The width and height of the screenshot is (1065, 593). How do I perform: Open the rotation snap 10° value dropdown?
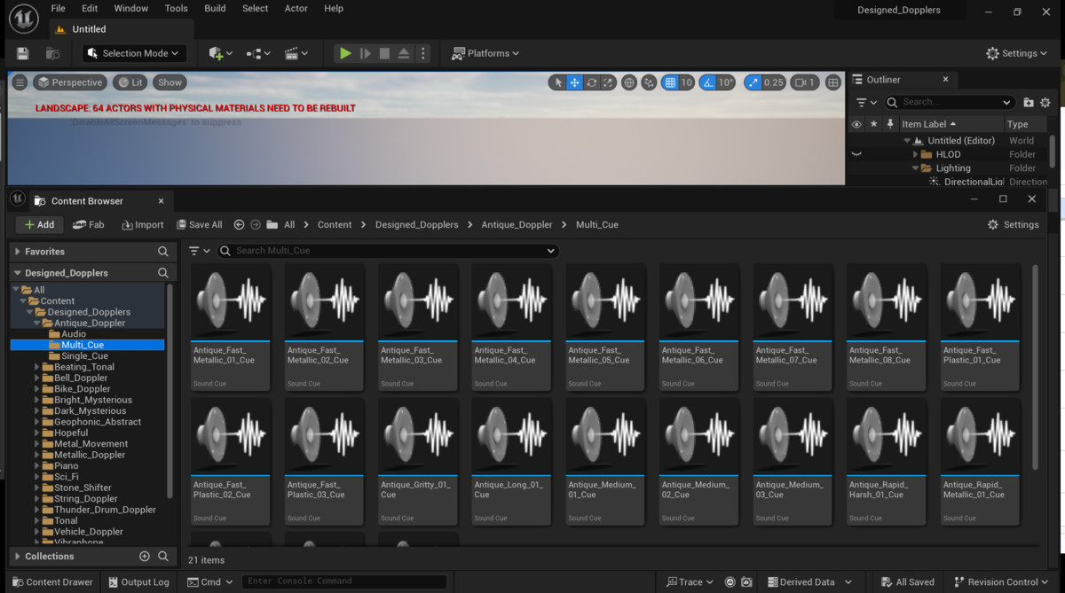point(726,82)
